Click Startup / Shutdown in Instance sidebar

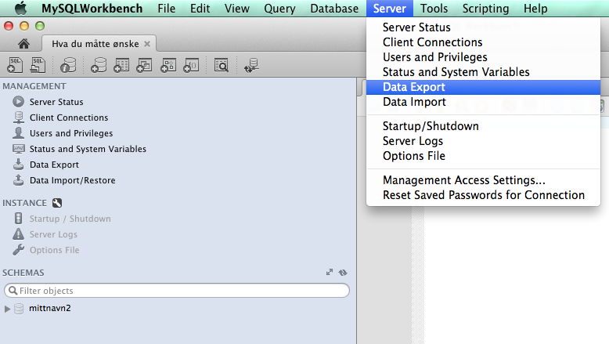pos(70,219)
